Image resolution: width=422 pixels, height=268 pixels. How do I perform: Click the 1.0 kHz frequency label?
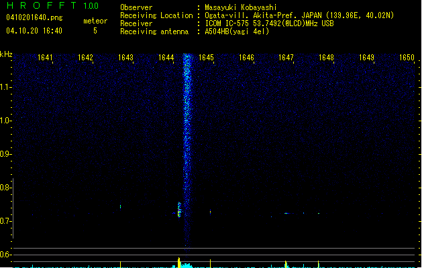(x=5, y=121)
